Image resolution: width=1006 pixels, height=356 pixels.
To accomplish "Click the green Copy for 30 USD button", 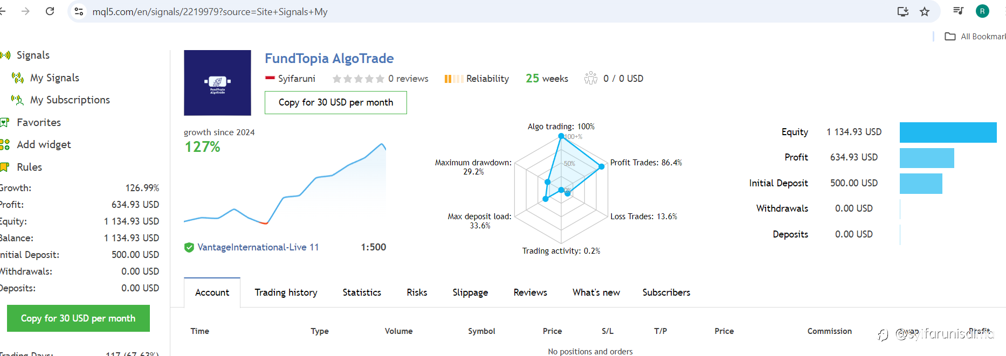I will click(x=78, y=318).
